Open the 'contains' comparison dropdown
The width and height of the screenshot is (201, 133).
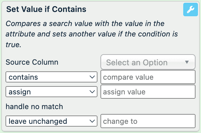(51, 77)
